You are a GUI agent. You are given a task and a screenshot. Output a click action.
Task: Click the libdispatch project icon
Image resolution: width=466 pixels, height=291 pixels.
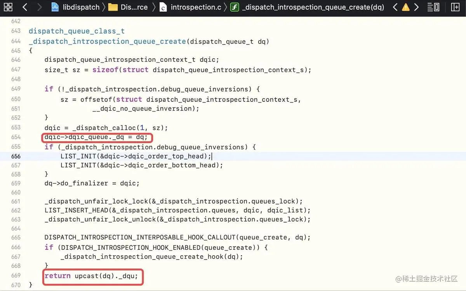pyautogui.click(x=55, y=7)
